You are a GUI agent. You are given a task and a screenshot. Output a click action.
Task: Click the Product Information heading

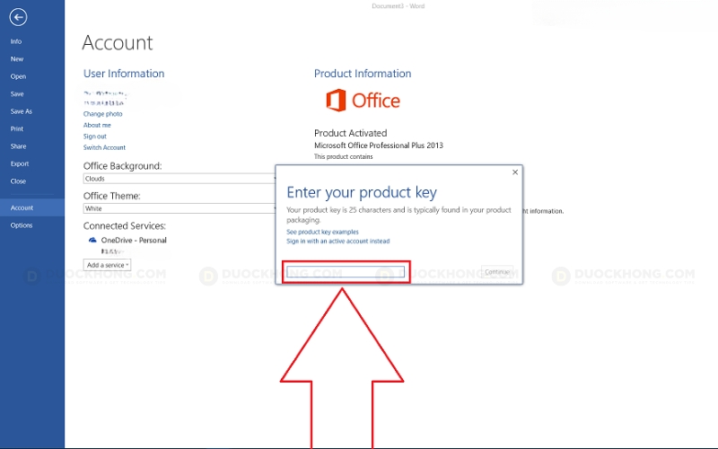click(363, 74)
